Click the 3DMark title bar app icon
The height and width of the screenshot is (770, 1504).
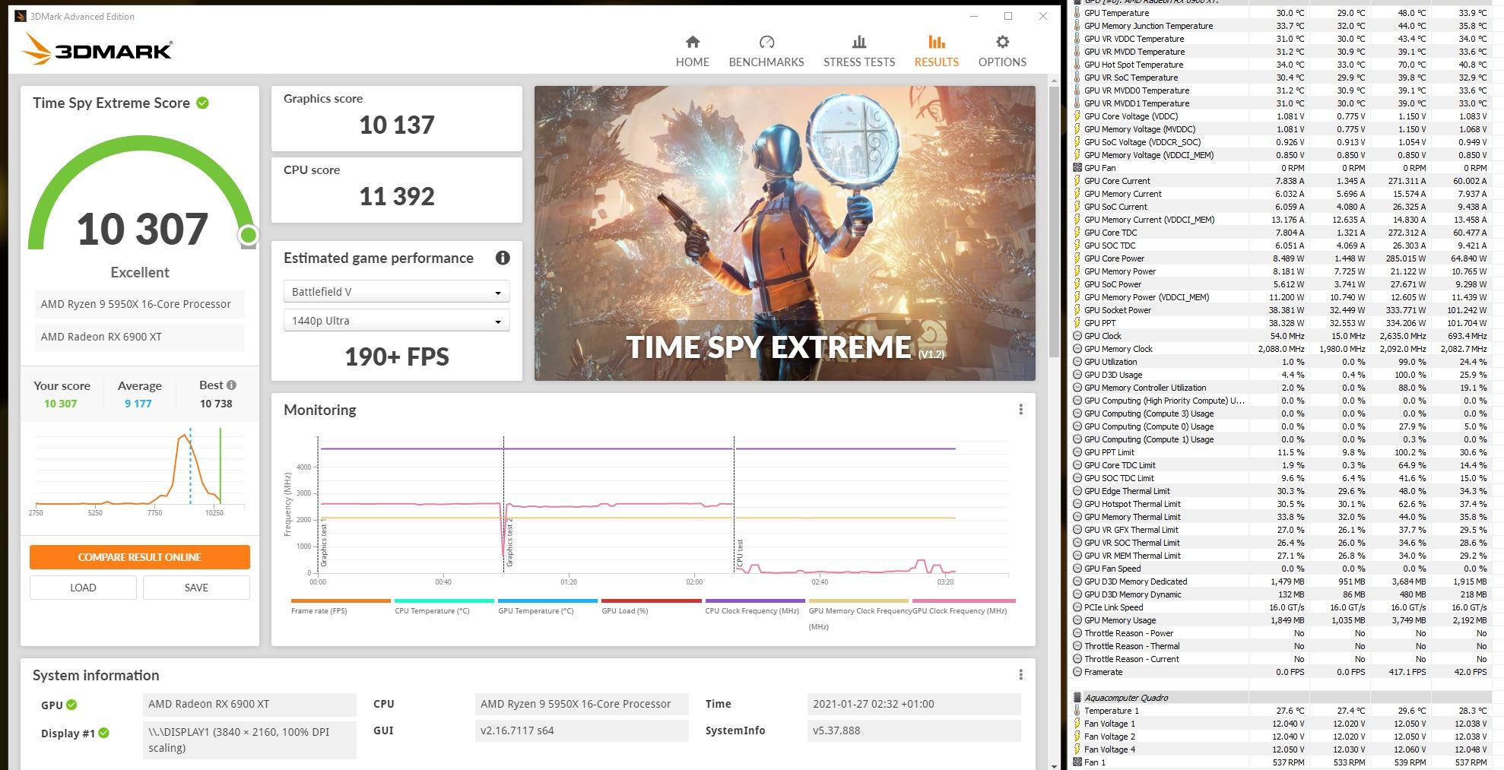pyautogui.click(x=21, y=16)
